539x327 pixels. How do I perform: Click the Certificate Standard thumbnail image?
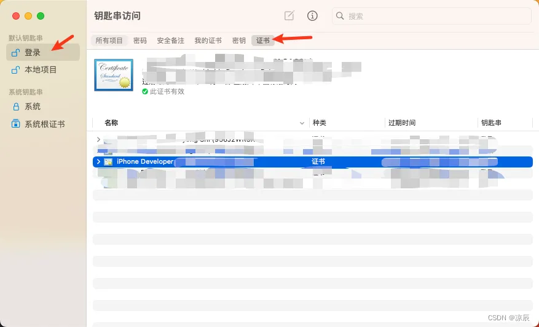pos(114,75)
